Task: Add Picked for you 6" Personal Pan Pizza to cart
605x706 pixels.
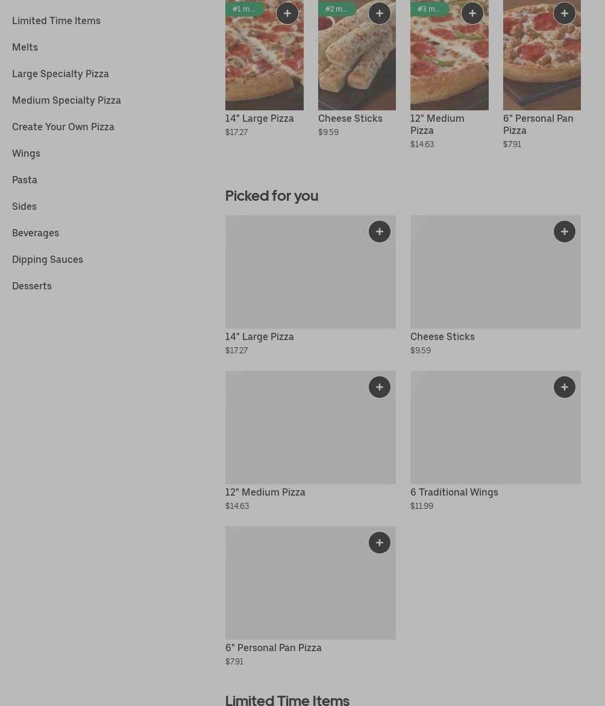Action: point(380,543)
